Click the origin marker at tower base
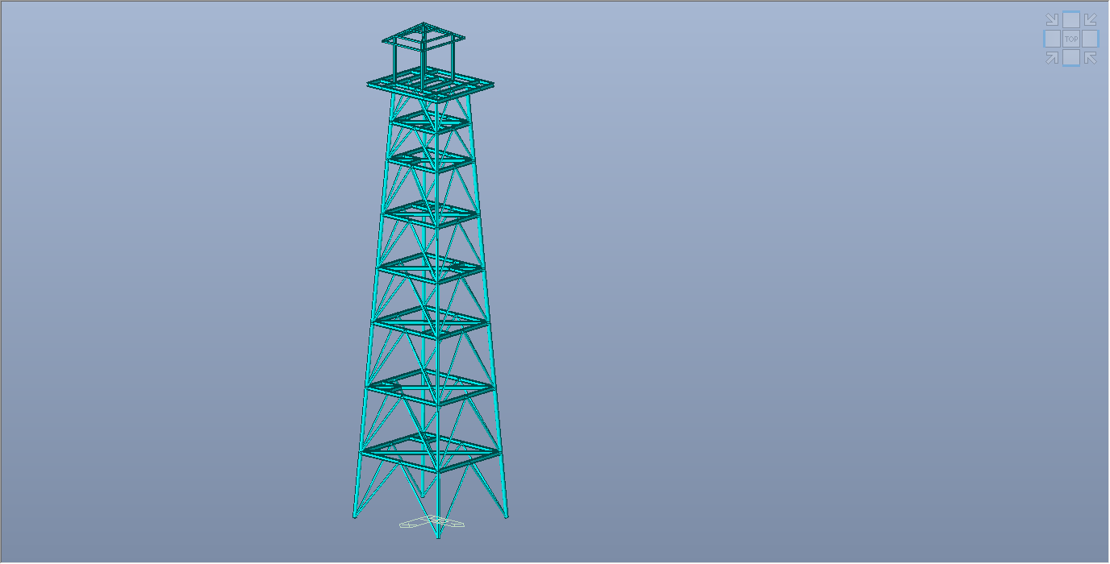The image size is (1110, 564). pyautogui.click(x=433, y=523)
